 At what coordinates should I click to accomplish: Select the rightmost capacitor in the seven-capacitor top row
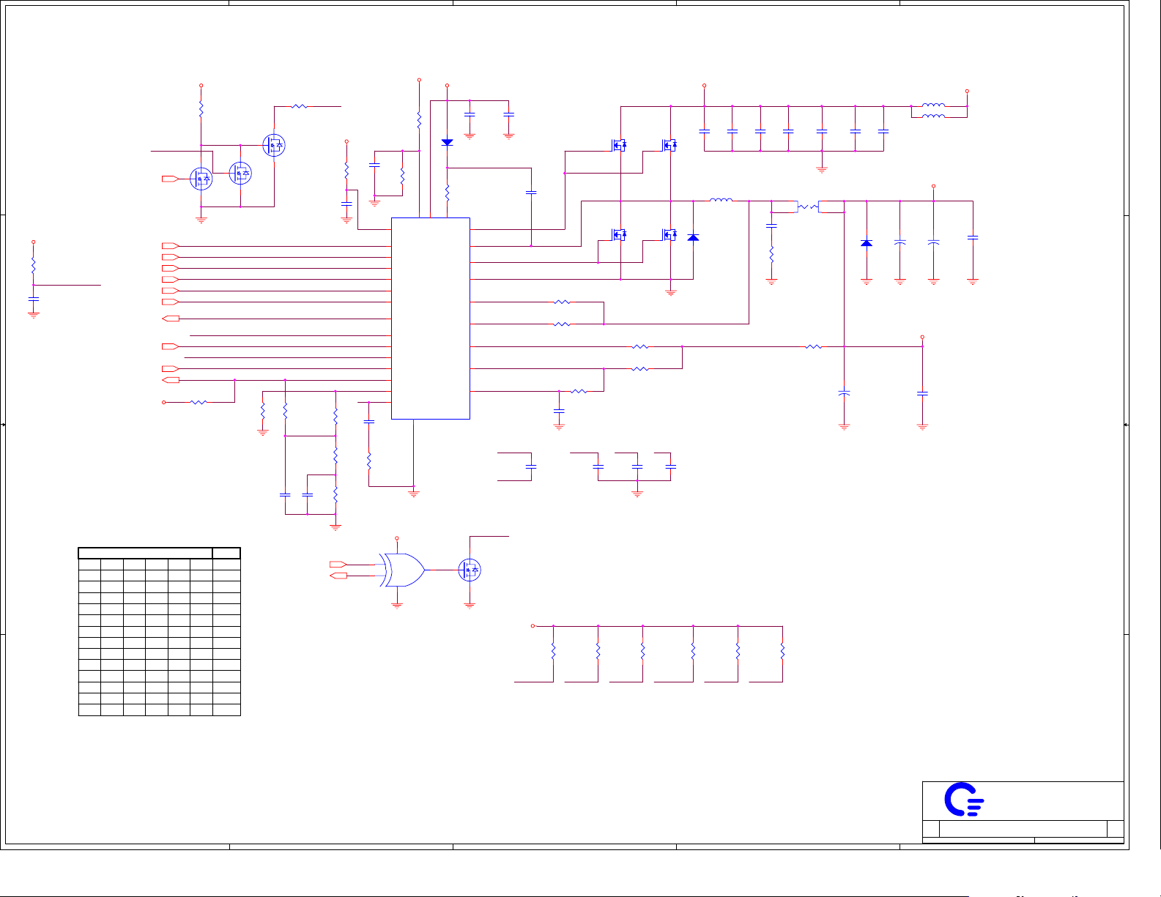pyautogui.click(x=883, y=131)
